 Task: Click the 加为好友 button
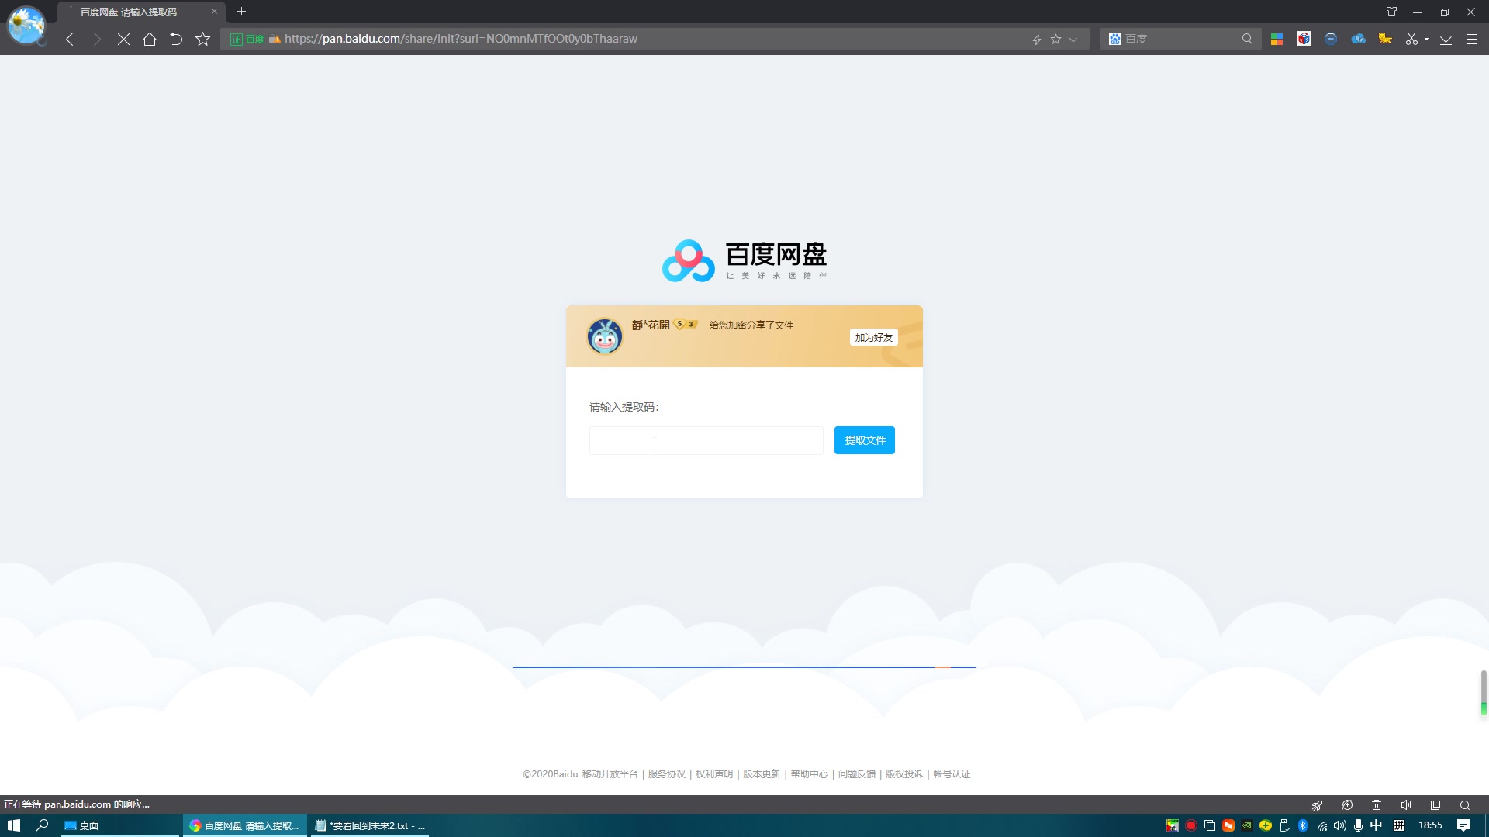873,337
